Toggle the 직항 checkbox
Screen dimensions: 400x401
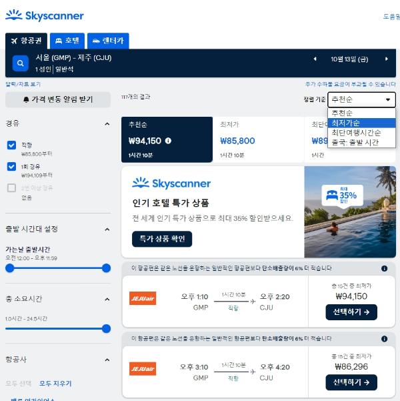click(x=11, y=145)
